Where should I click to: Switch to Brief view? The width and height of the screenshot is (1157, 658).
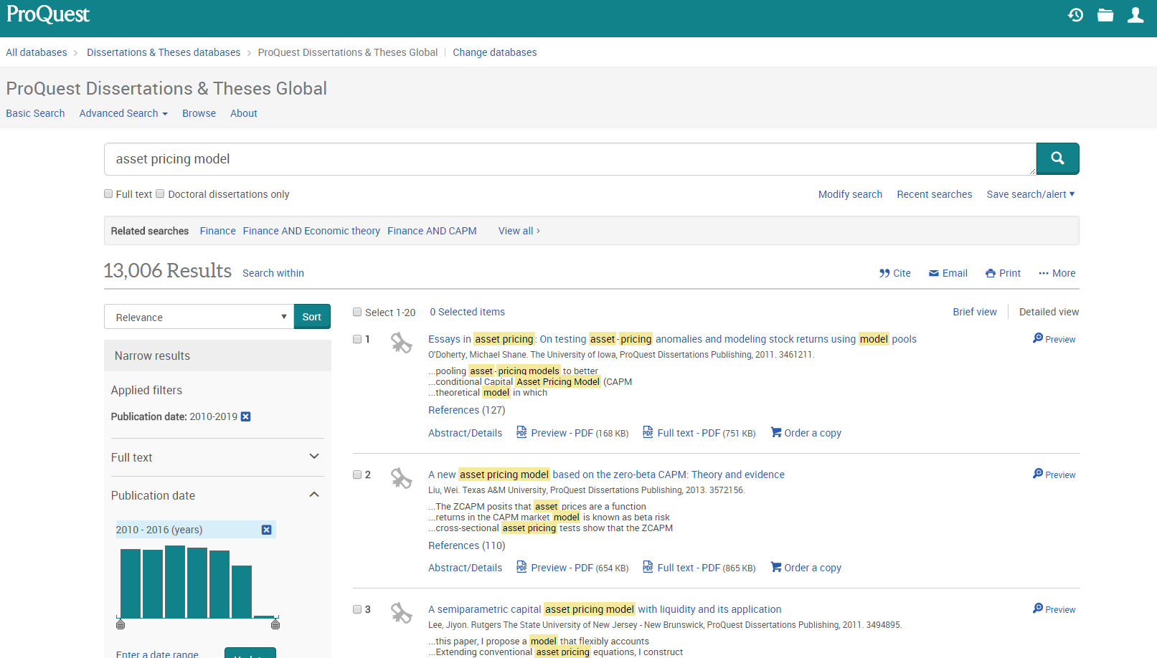(975, 312)
